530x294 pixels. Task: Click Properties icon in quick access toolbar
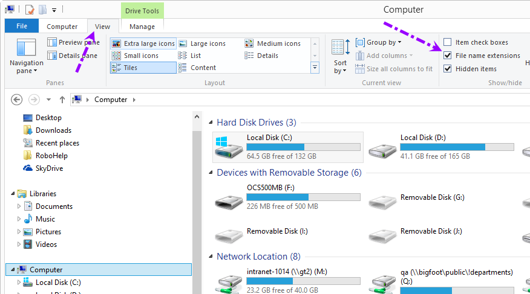(30, 10)
